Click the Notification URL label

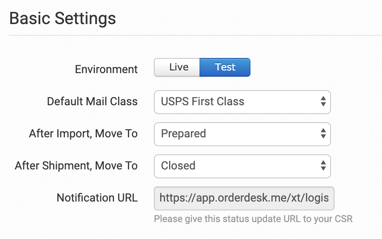pos(97,198)
